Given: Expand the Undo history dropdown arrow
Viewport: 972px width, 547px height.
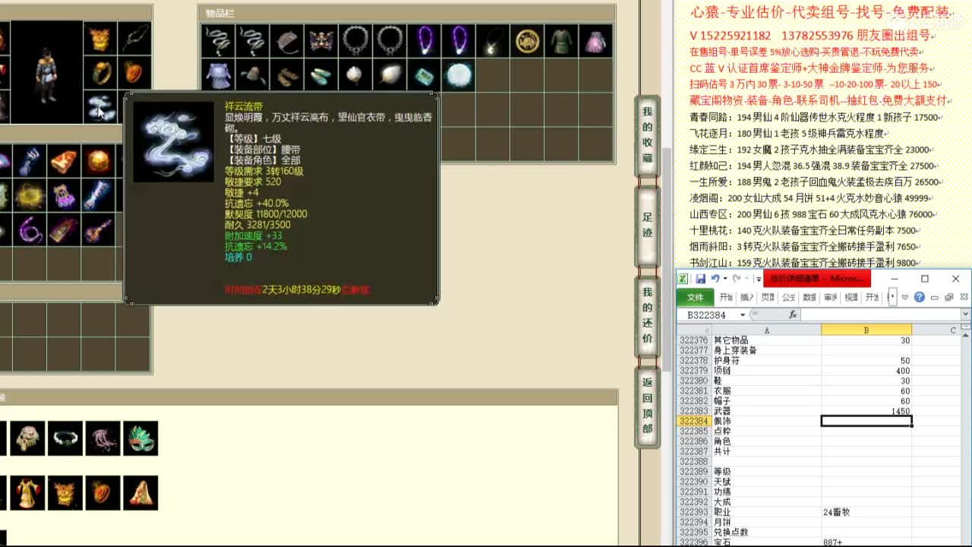Looking at the screenshot, I should (x=724, y=278).
